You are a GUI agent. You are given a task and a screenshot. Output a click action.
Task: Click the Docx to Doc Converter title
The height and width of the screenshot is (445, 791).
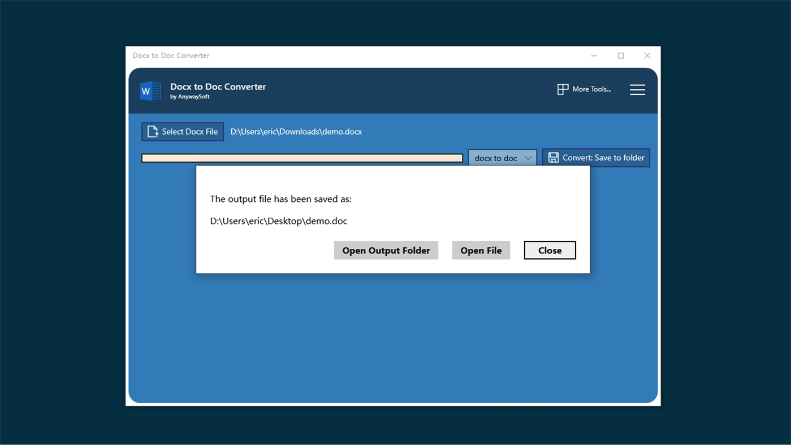[x=218, y=87]
